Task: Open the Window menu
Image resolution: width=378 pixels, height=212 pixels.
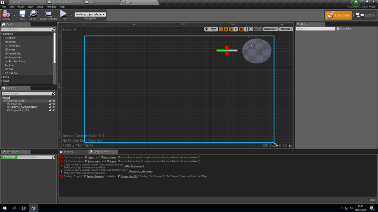Action: [x=52, y=7]
